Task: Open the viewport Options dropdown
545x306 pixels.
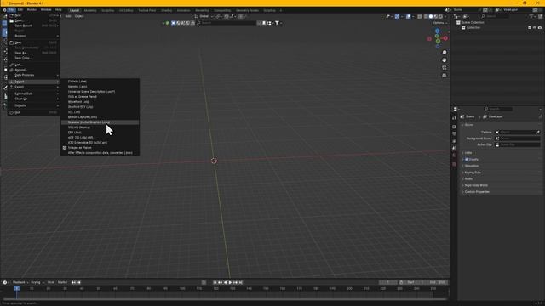Action: tap(440, 23)
